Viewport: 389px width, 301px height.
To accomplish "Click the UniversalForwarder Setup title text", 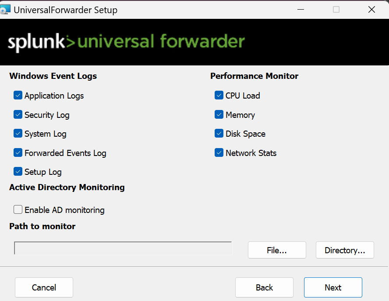I will tap(66, 10).
